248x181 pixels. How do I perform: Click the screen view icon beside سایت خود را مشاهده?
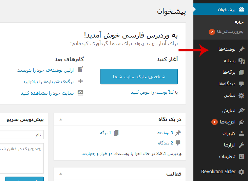pyautogui.click(x=80, y=93)
